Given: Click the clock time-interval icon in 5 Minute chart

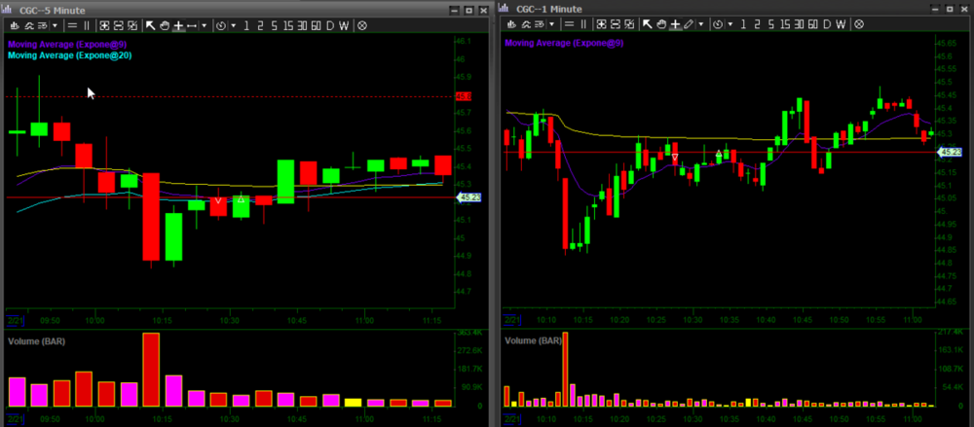Looking at the screenshot, I should pyautogui.click(x=222, y=25).
